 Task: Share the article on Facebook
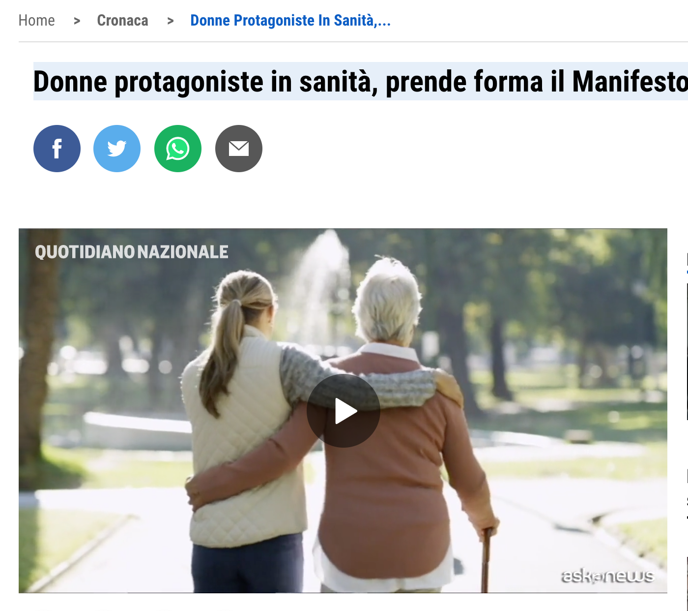pyautogui.click(x=57, y=149)
